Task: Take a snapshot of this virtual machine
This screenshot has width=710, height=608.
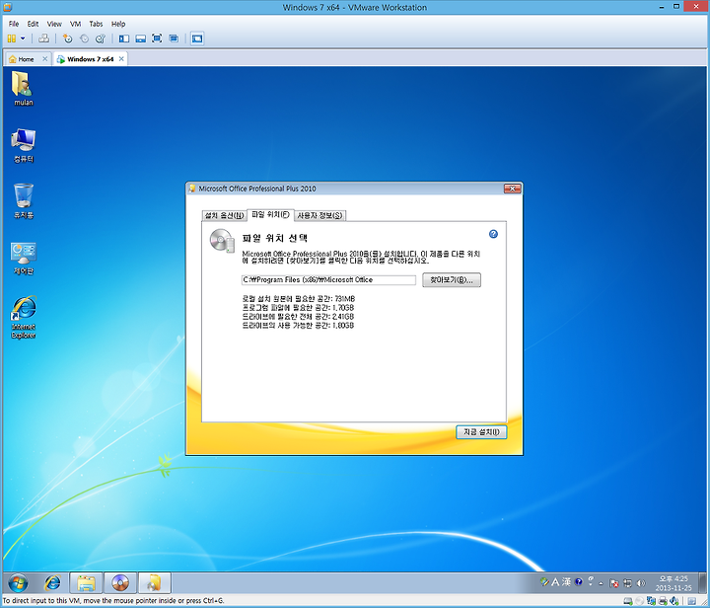Action: point(67,38)
